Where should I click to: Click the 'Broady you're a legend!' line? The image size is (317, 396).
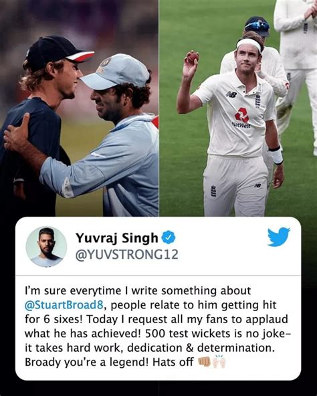(x=88, y=363)
